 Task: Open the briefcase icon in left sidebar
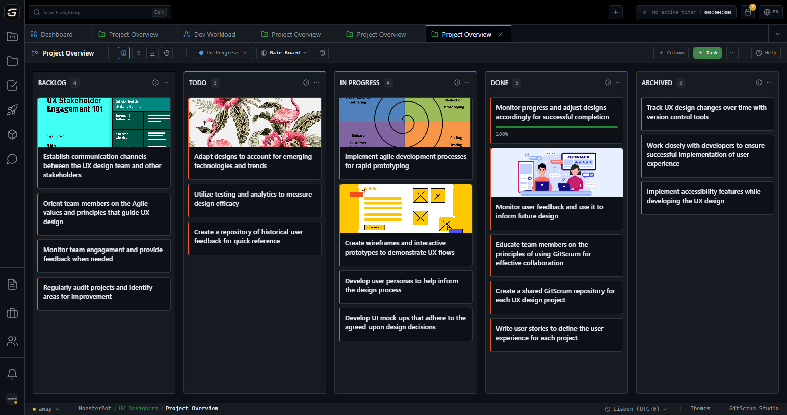pyautogui.click(x=12, y=312)
